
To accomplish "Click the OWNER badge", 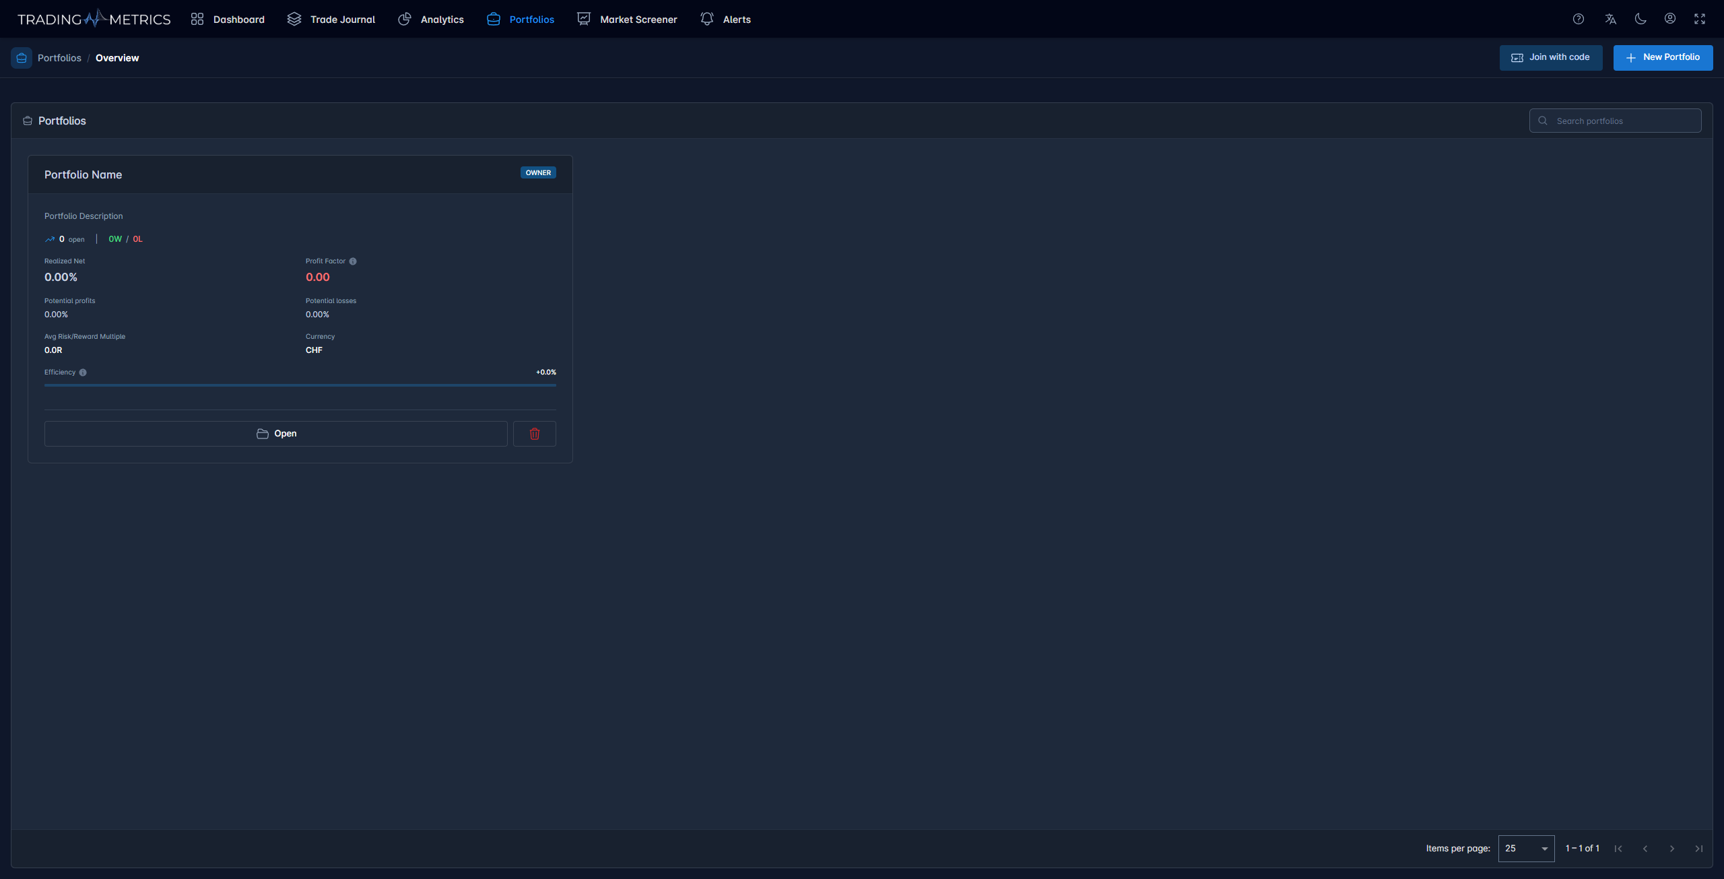I will [538, 173].
